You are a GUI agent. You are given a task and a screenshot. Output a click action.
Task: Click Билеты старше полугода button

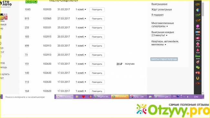pyautogui.click(x=164, y=59)
